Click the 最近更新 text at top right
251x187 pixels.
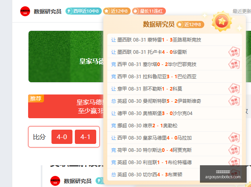tap(242, 11)
